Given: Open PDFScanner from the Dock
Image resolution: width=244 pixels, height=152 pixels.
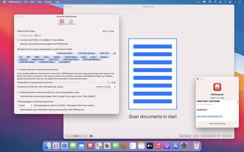Looking at the screenshot, I should [x=90, y=146].
